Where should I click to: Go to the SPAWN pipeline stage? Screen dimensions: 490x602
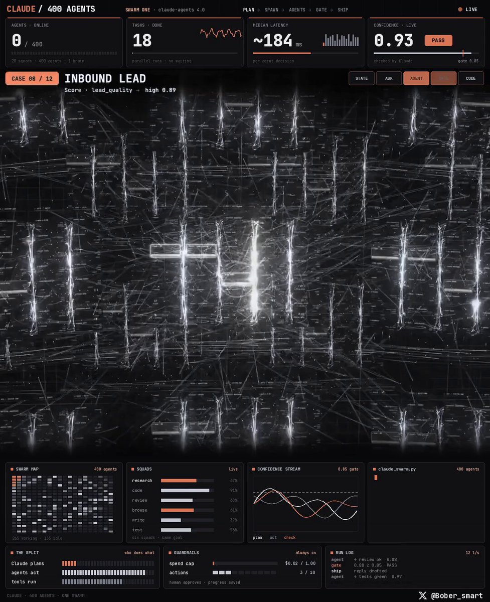(x=271, y=10)
